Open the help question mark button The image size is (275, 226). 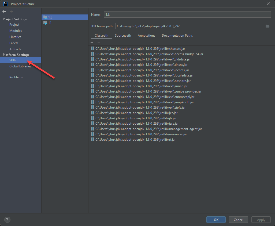[x=7, y=220]
